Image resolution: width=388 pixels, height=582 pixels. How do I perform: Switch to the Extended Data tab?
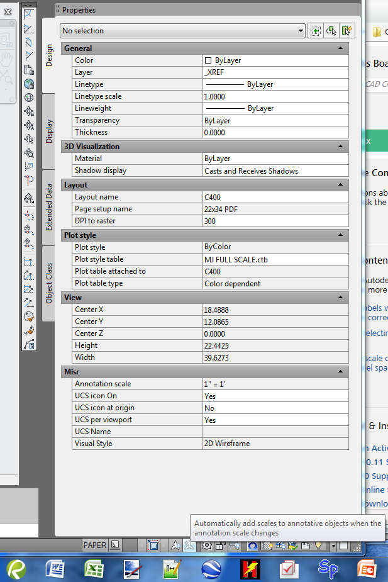49,208
